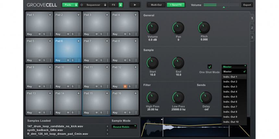Click the Low Pass filter knob

(x=178, y=98)
